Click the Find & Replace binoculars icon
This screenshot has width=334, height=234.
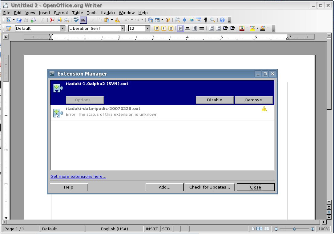click(177, 20)
